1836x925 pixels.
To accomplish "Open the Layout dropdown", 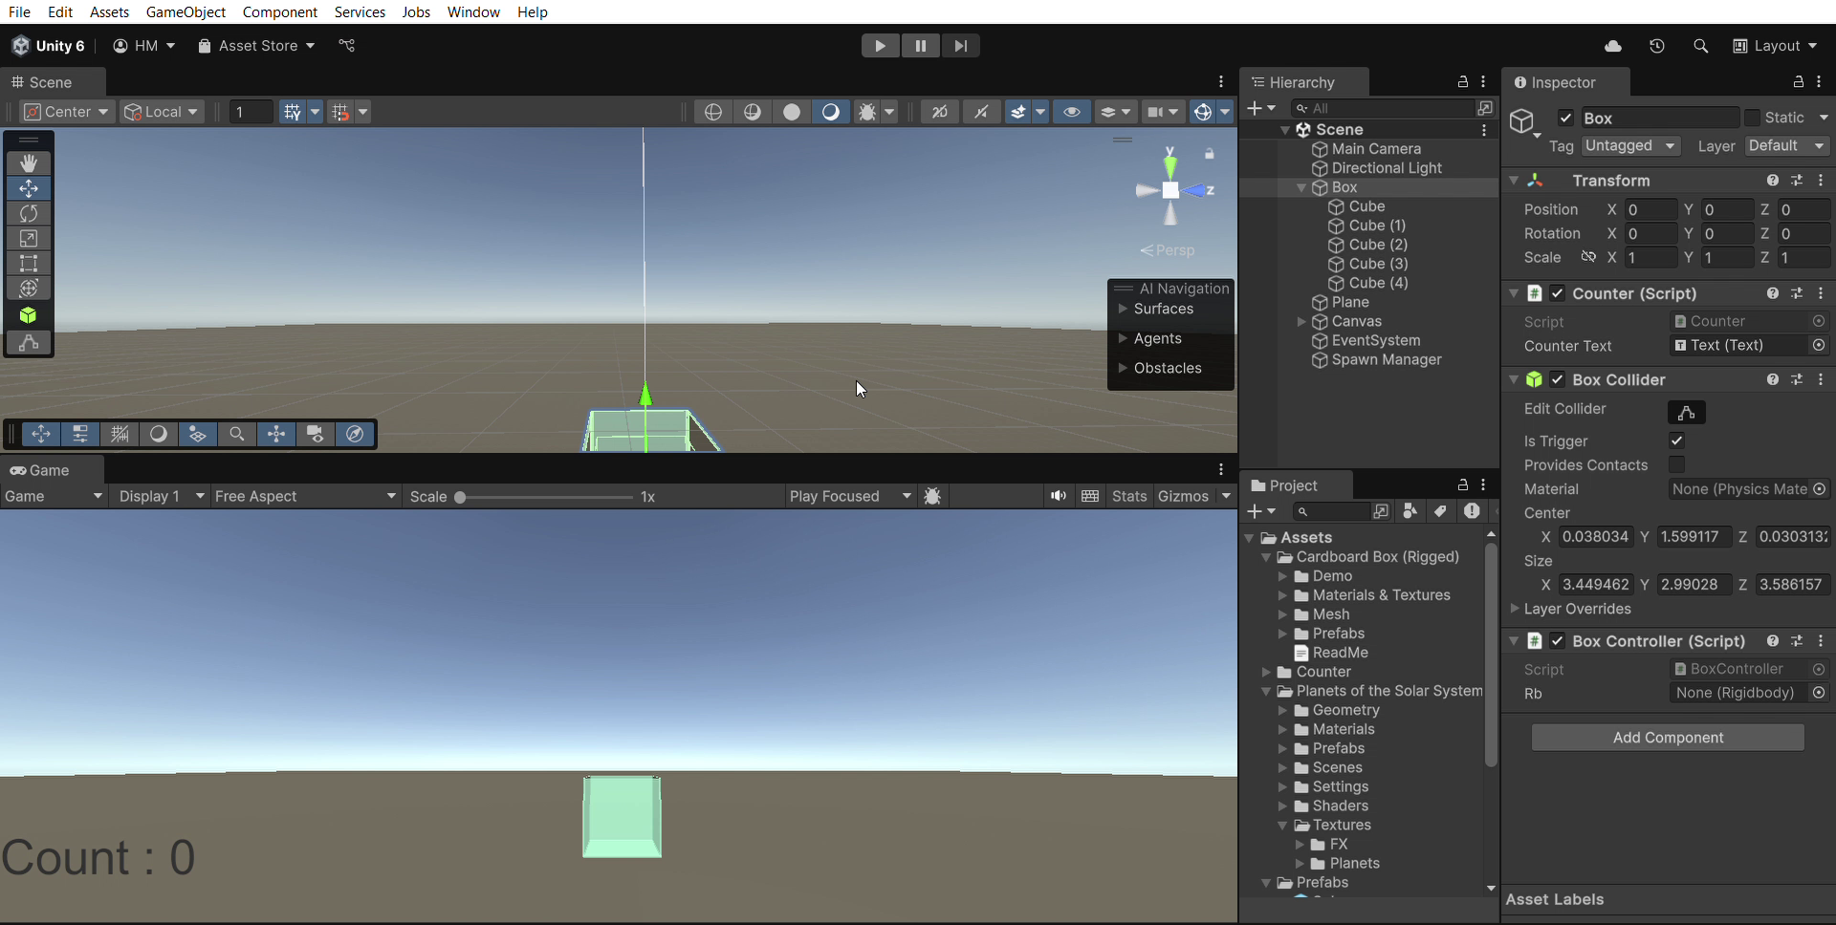I will coord(1777,45).
